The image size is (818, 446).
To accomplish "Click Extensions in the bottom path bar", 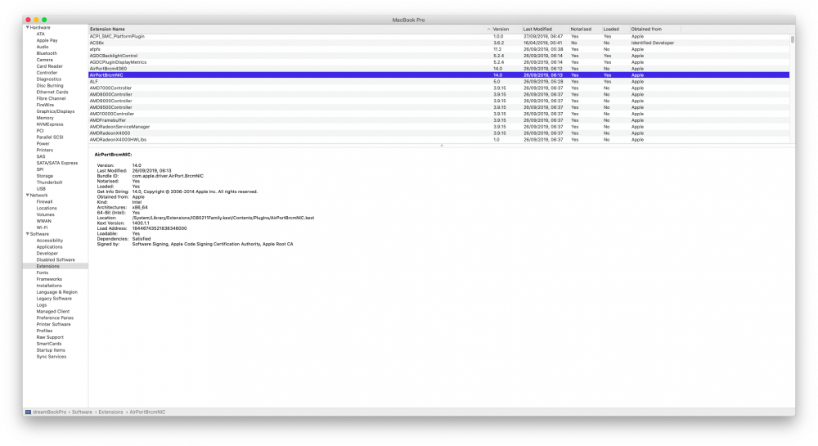I will tap(110, 412).
